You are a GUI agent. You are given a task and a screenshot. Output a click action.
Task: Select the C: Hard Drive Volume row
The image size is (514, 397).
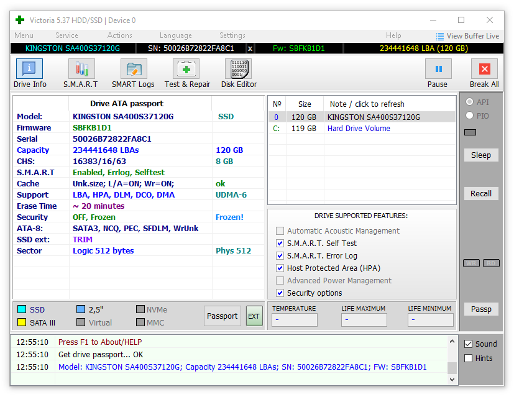coord(362,129)
